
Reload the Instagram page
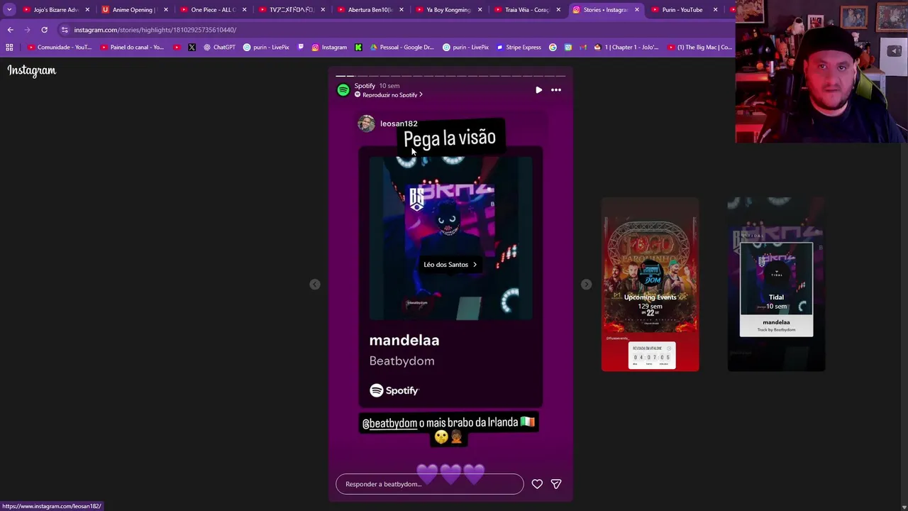click(x=44, y=30)
